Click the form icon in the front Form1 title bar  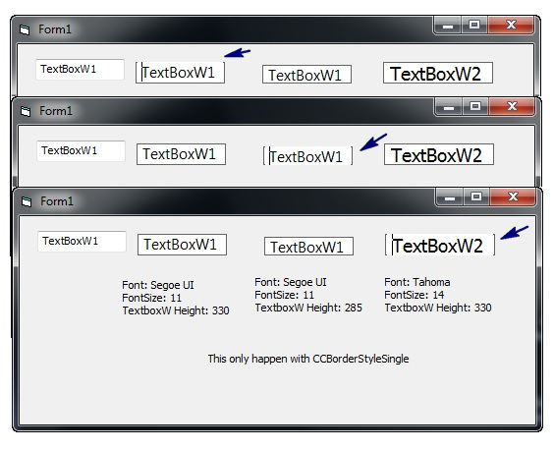[27, 201]
